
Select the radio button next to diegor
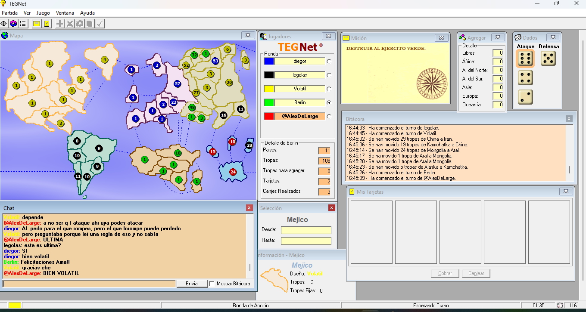329,62
